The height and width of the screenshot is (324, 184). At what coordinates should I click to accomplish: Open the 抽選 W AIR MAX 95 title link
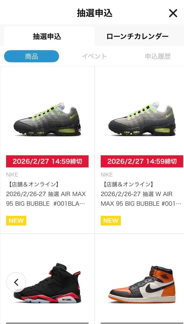pos(141,194)
